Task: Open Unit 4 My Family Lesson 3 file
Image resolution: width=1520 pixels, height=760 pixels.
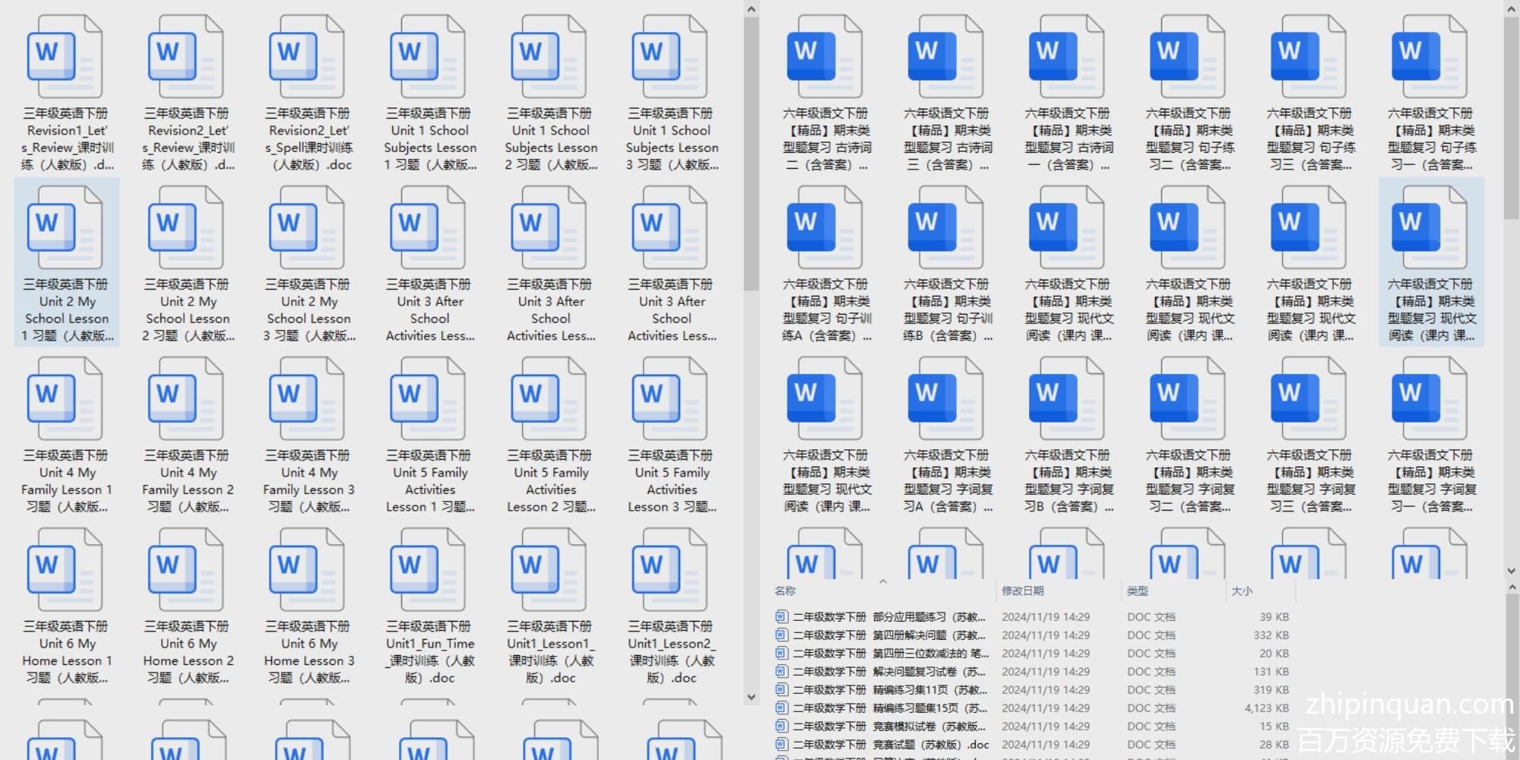Action: (307, 400)
